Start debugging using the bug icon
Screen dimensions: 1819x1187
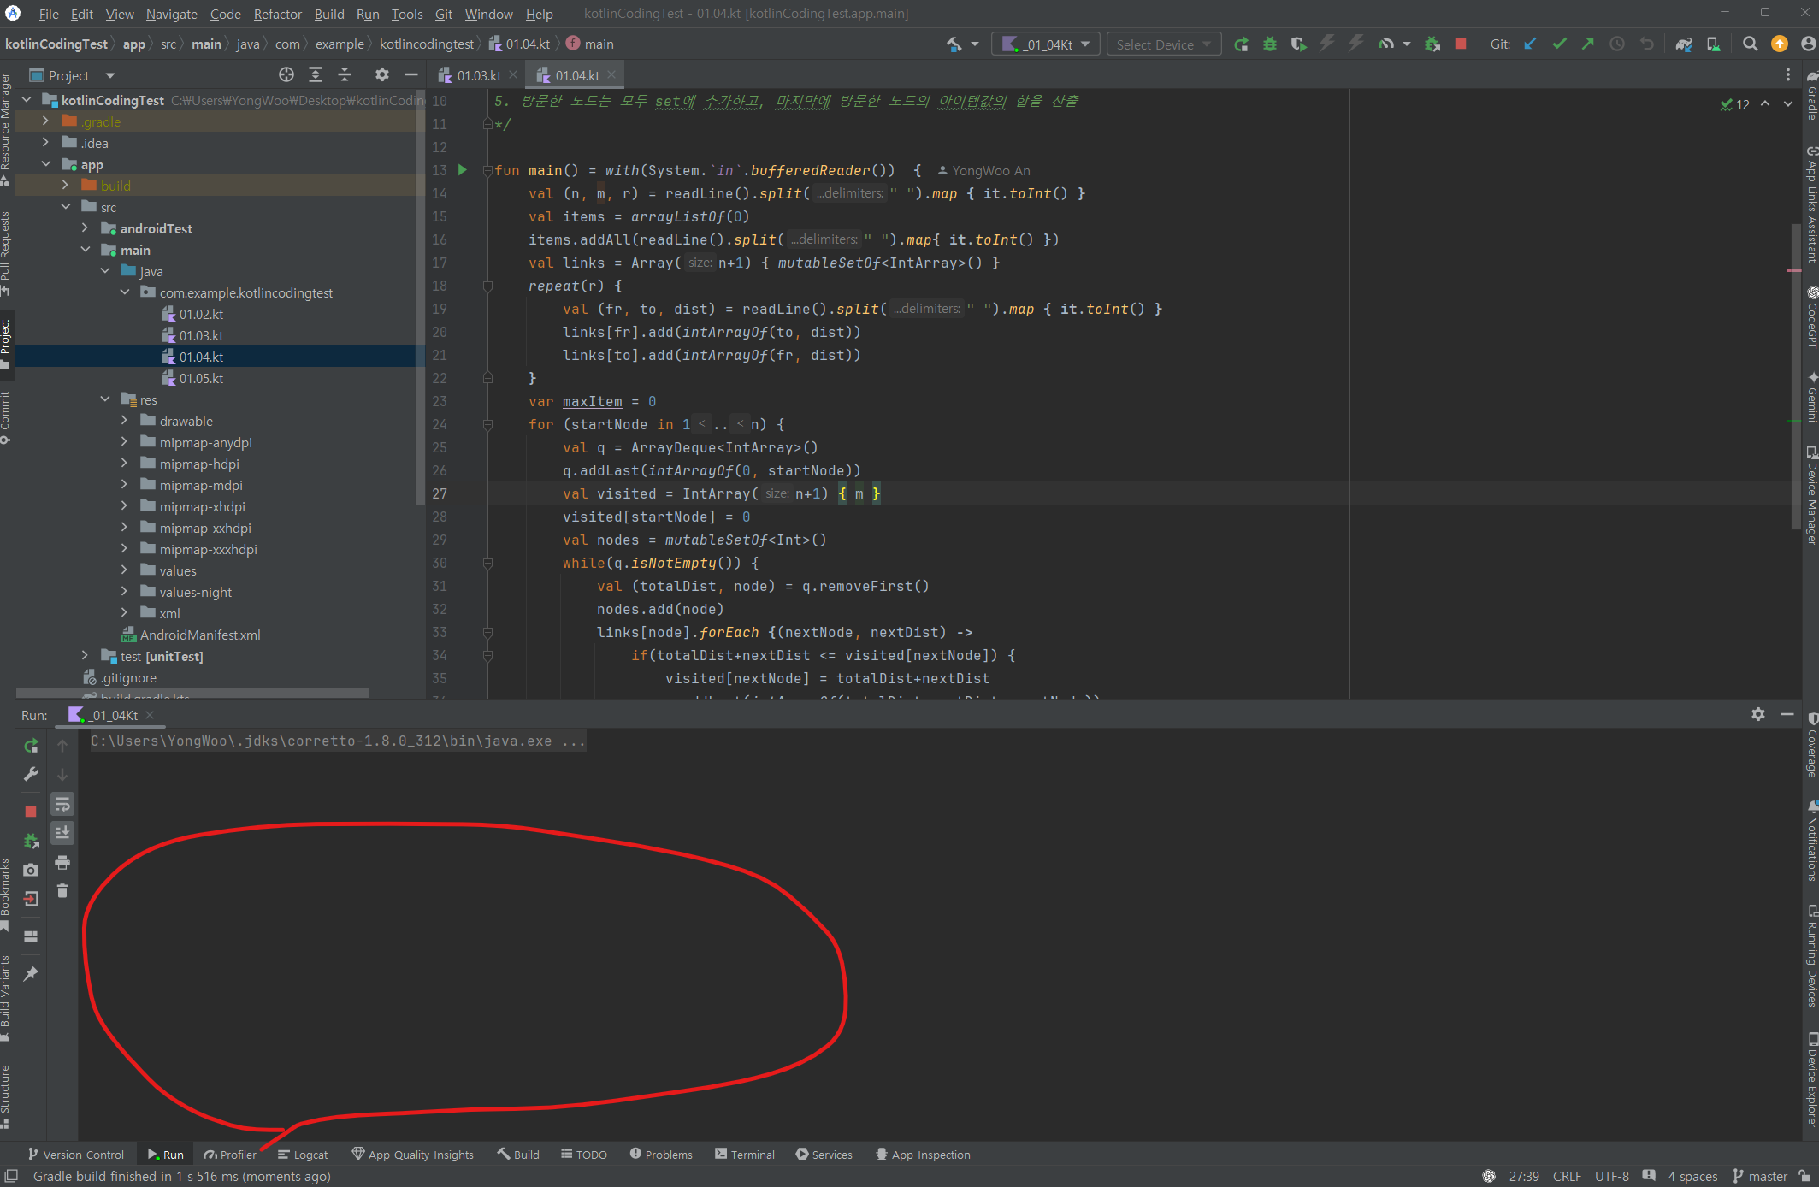(1270, 44)
